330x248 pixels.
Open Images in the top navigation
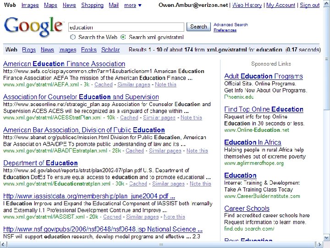pyautogui.click(x=30, y=5)
